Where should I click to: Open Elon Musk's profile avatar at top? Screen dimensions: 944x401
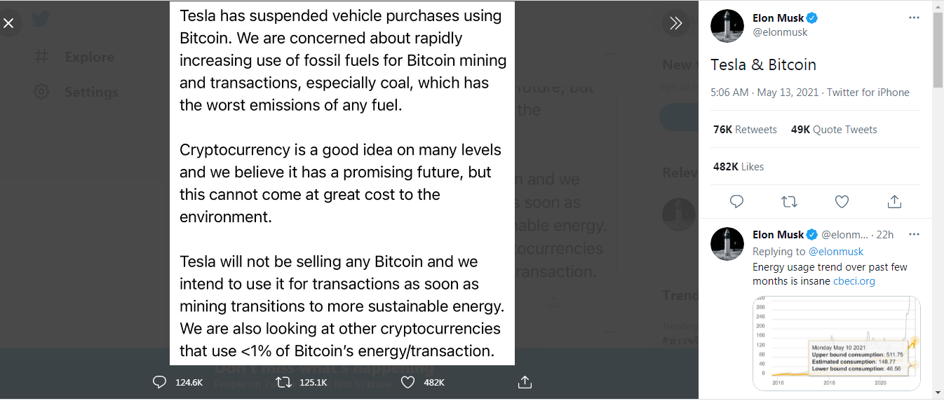pyautogui.click(x=727, y=26)
